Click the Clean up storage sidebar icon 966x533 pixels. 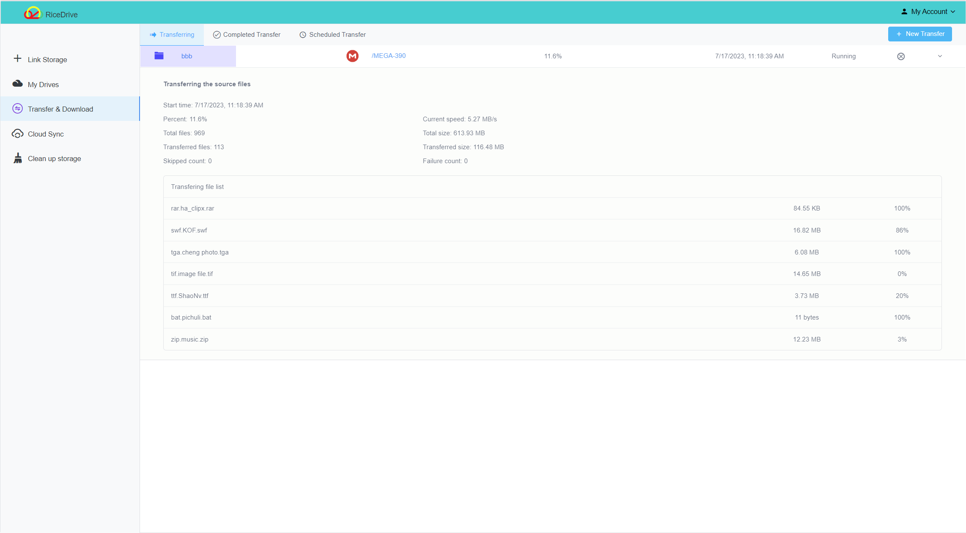click(x=18, y=158)
